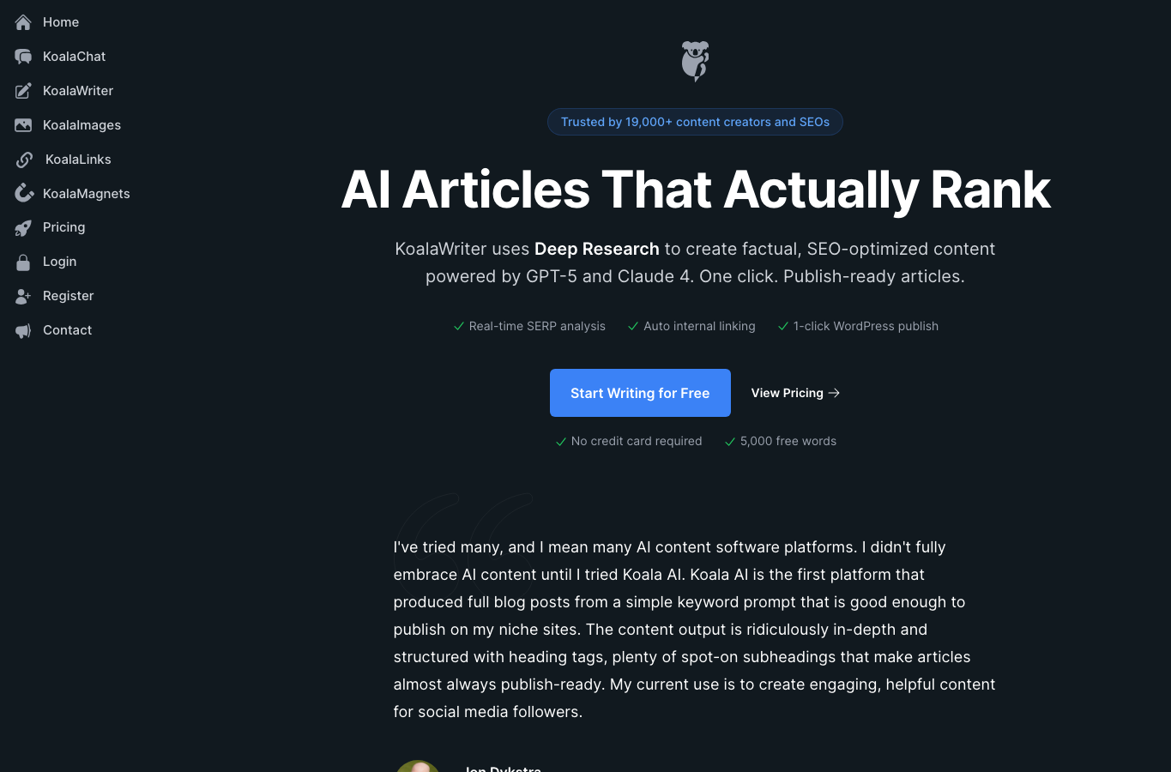Open KoalaChat via its chat bubble icon
The image size is (1171, 772).
click(23, 57)
